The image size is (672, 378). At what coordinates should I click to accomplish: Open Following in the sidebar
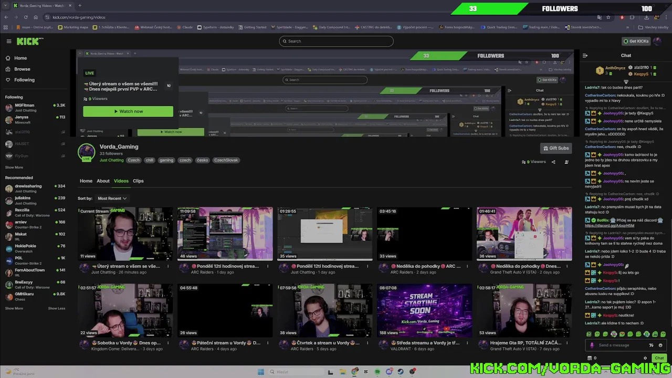(x=24, y=80)
